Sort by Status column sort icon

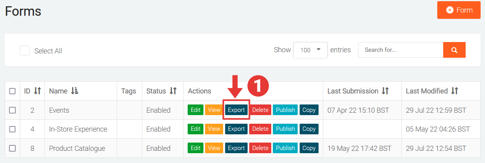pyautogui.click(x=173, y=91)
